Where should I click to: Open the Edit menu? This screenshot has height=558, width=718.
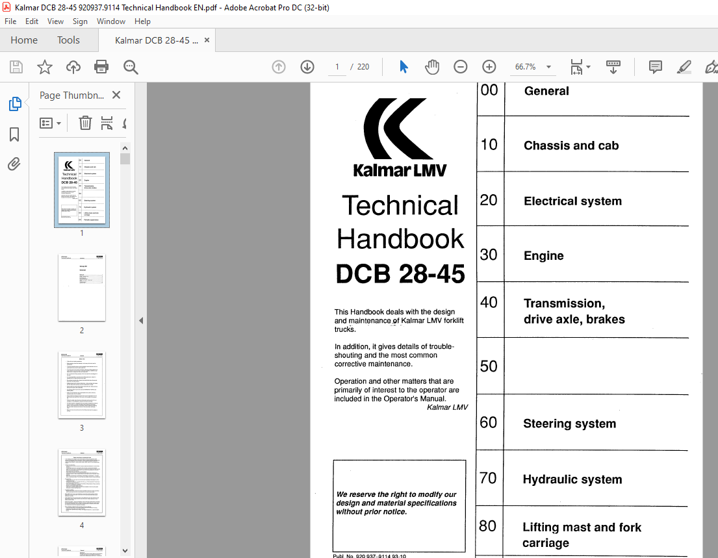click(32, 21)
